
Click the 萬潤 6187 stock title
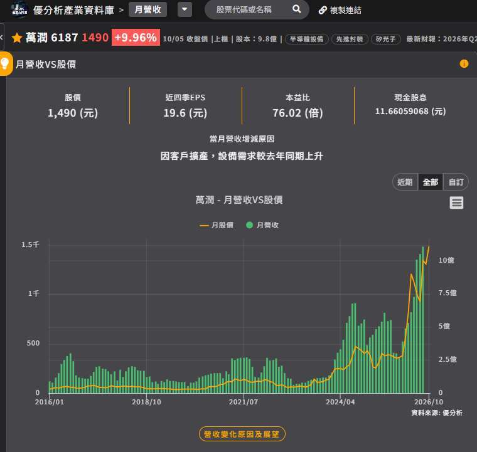click(x=52, y=38)
